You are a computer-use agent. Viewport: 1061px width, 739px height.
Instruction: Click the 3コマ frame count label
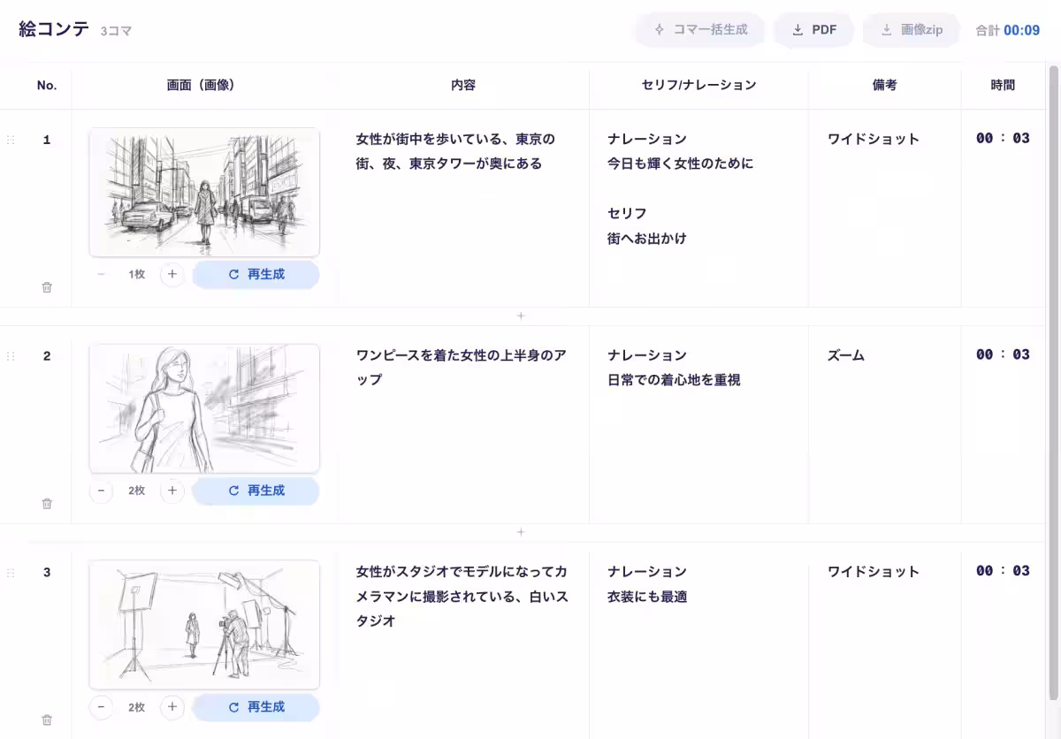pyautogui.click(x=117, y=31)
